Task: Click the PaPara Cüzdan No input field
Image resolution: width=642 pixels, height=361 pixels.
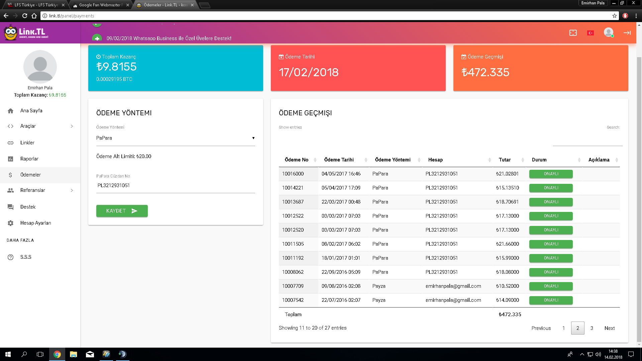Action: click(x=176, y=186)
